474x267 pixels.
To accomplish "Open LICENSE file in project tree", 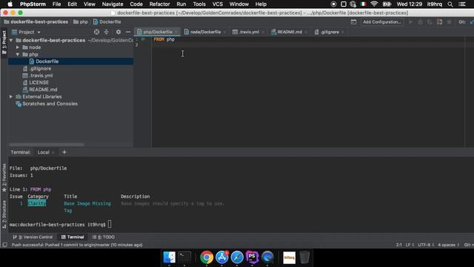I will tap(39, 82).
